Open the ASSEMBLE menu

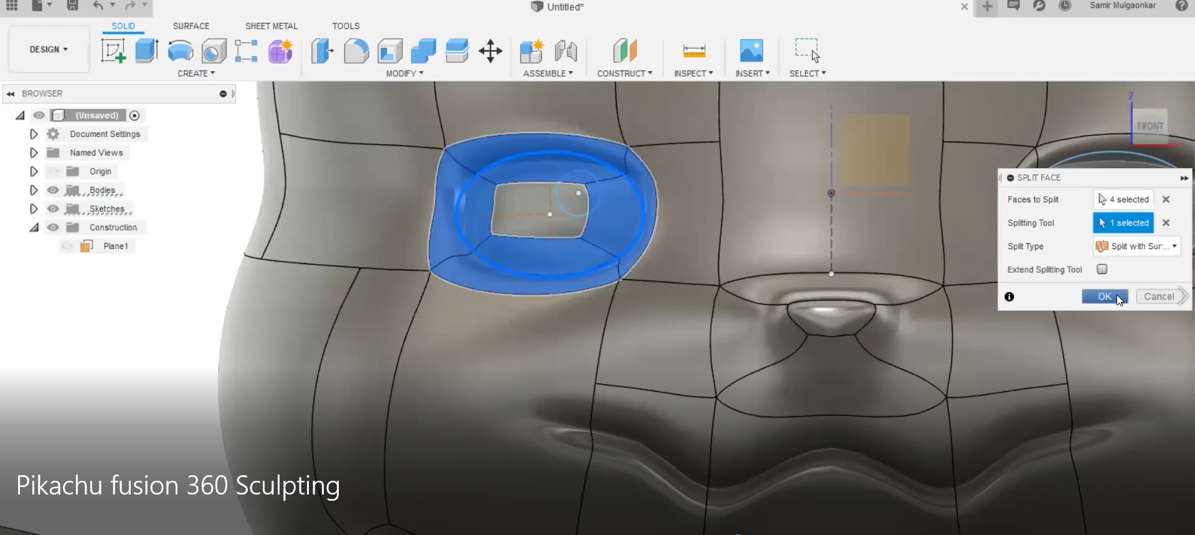pos(548,73)
